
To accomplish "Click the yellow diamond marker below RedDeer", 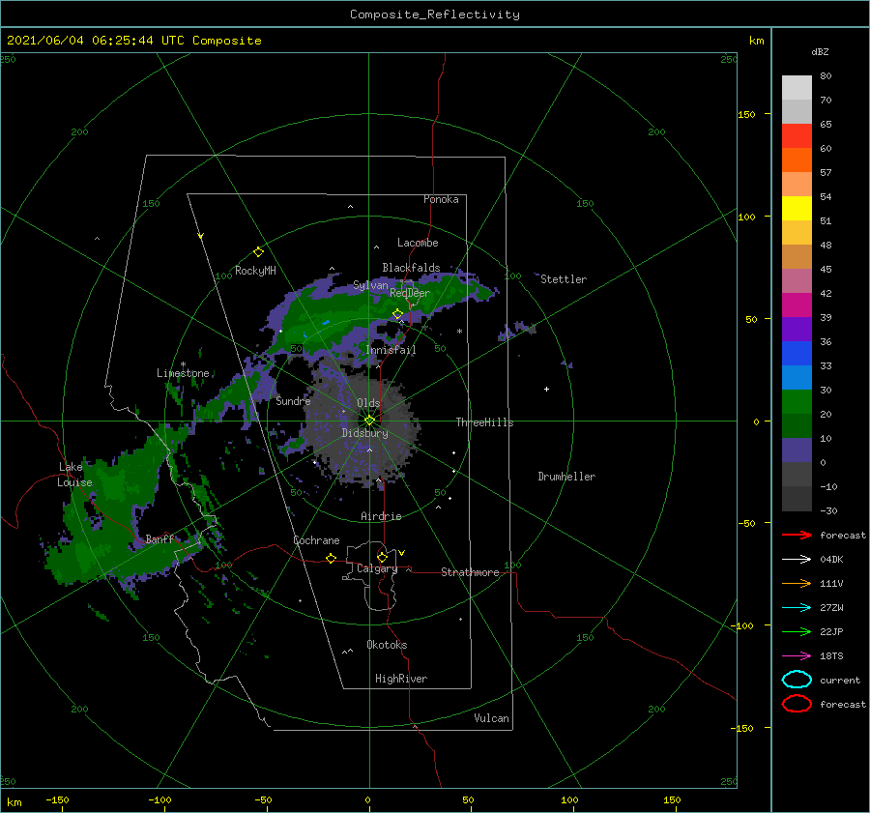I will [398, 314].
